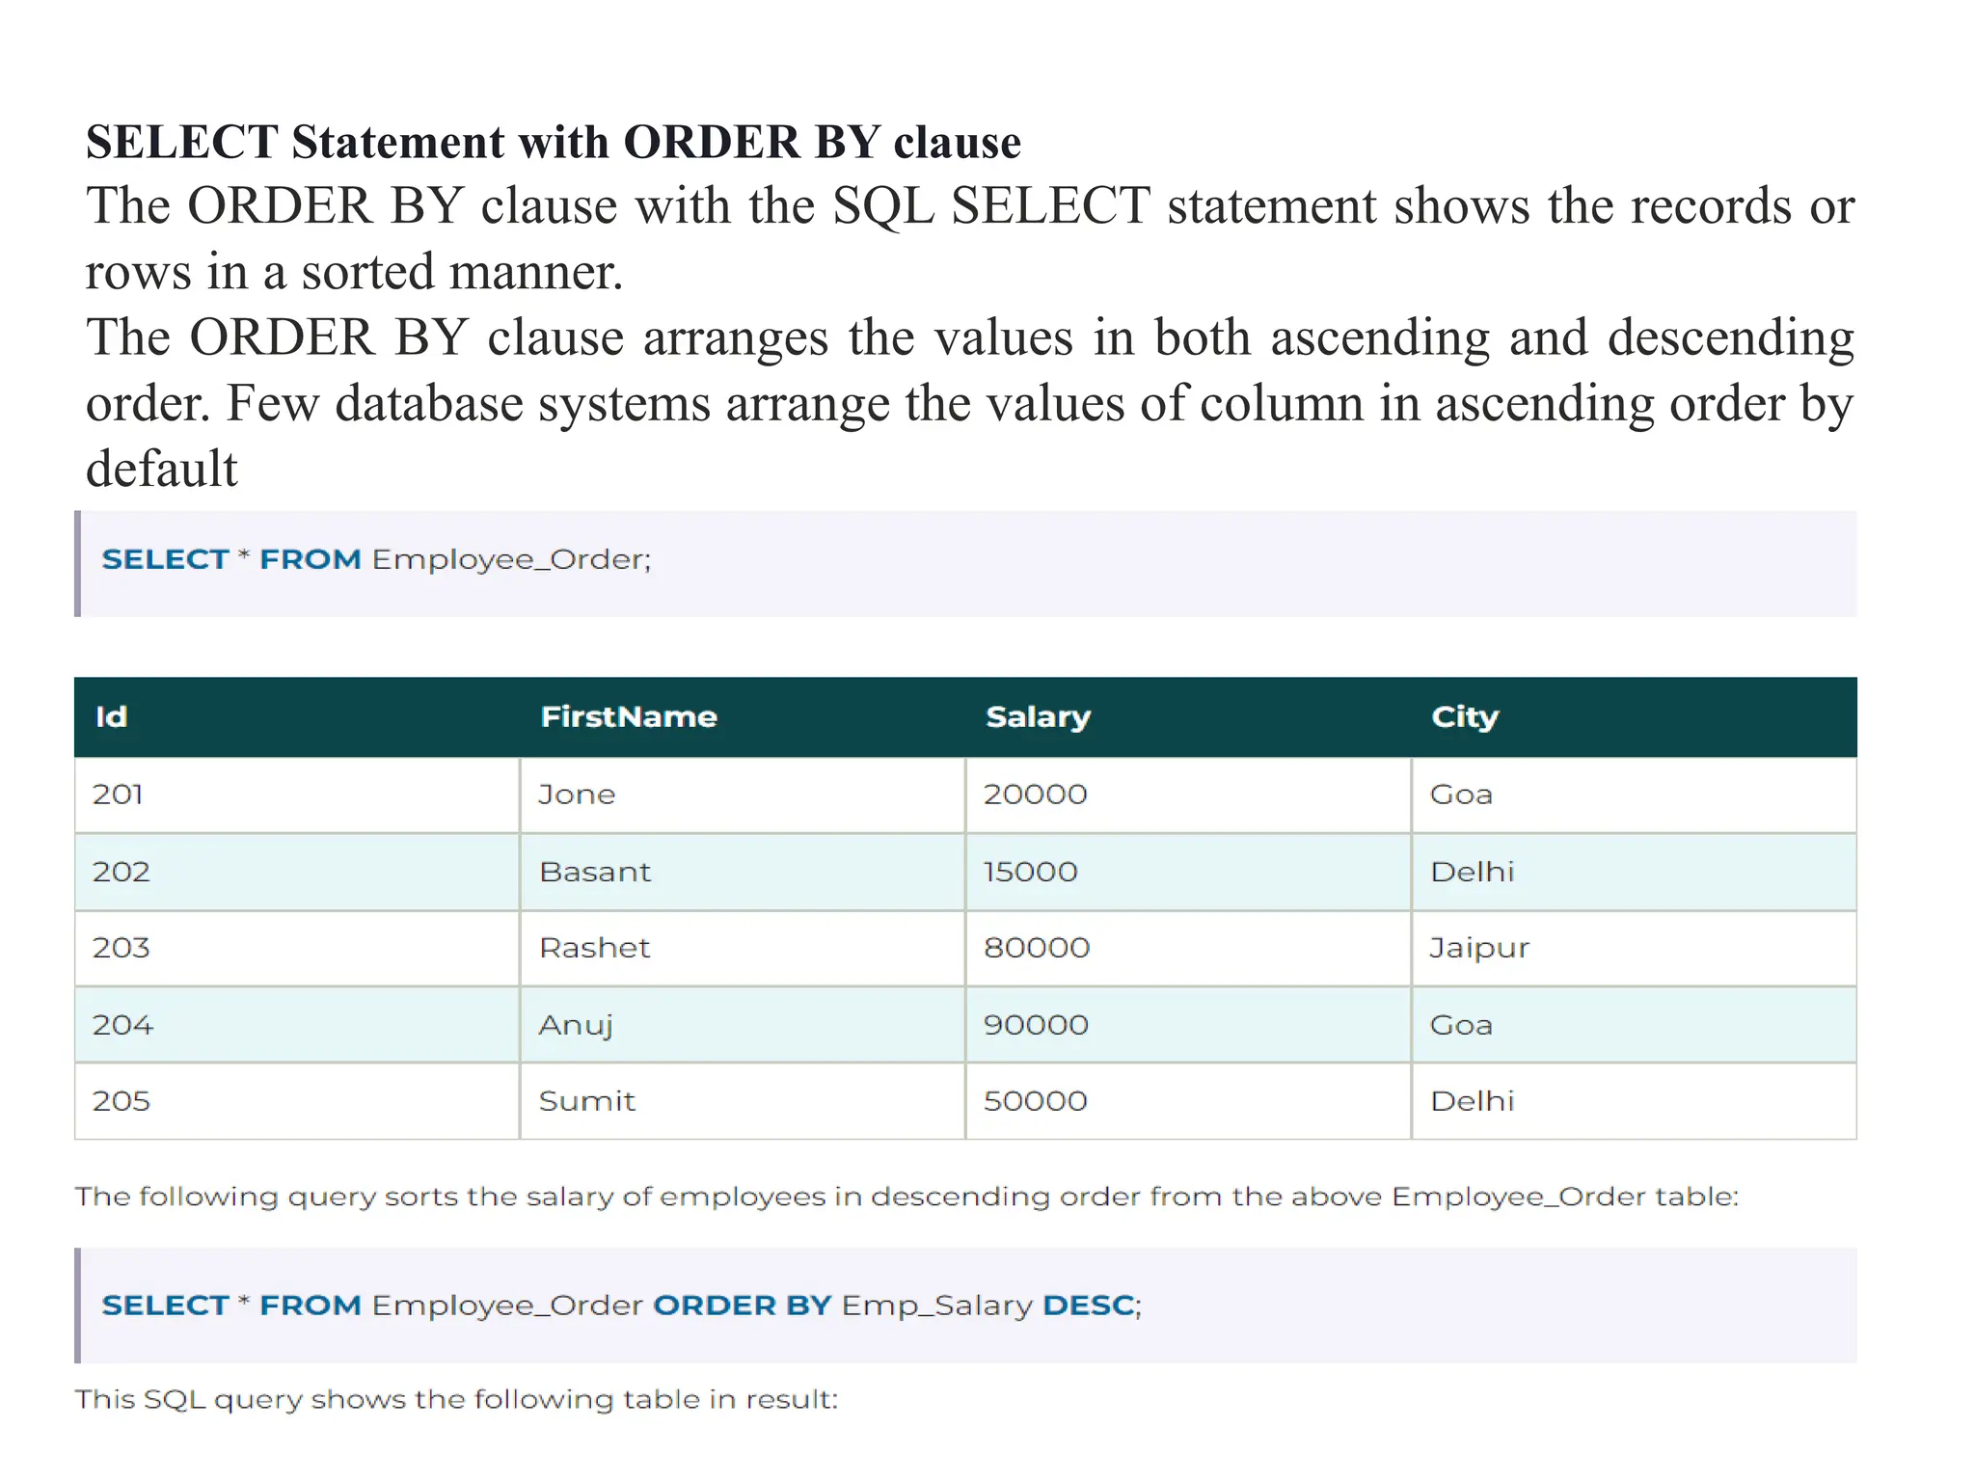Click 'Emp_Salary' in the second query

click(937, 1306)
